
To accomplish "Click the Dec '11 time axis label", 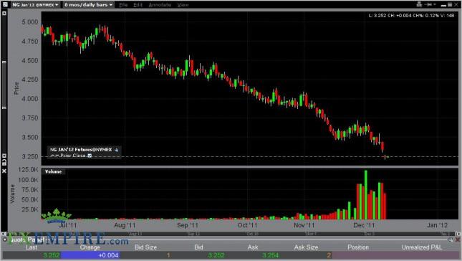I will pyautogui.click(x=364, y=225).
